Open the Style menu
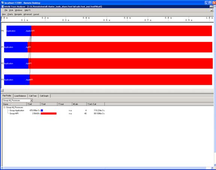 point(11,10)
